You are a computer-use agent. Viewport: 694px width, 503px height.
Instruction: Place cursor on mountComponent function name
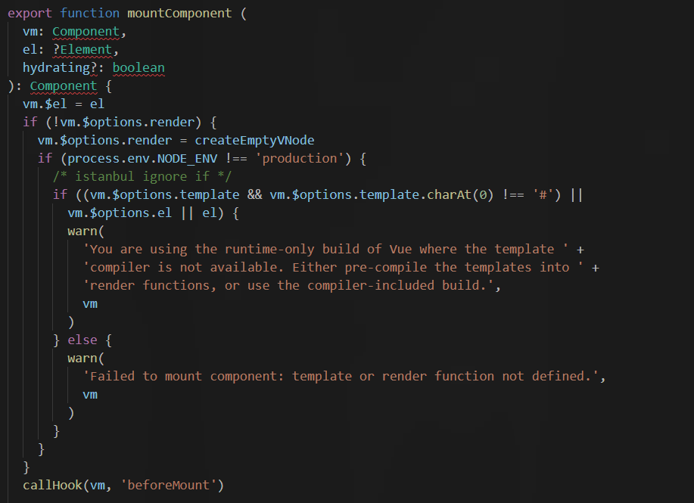coord(179,14)
